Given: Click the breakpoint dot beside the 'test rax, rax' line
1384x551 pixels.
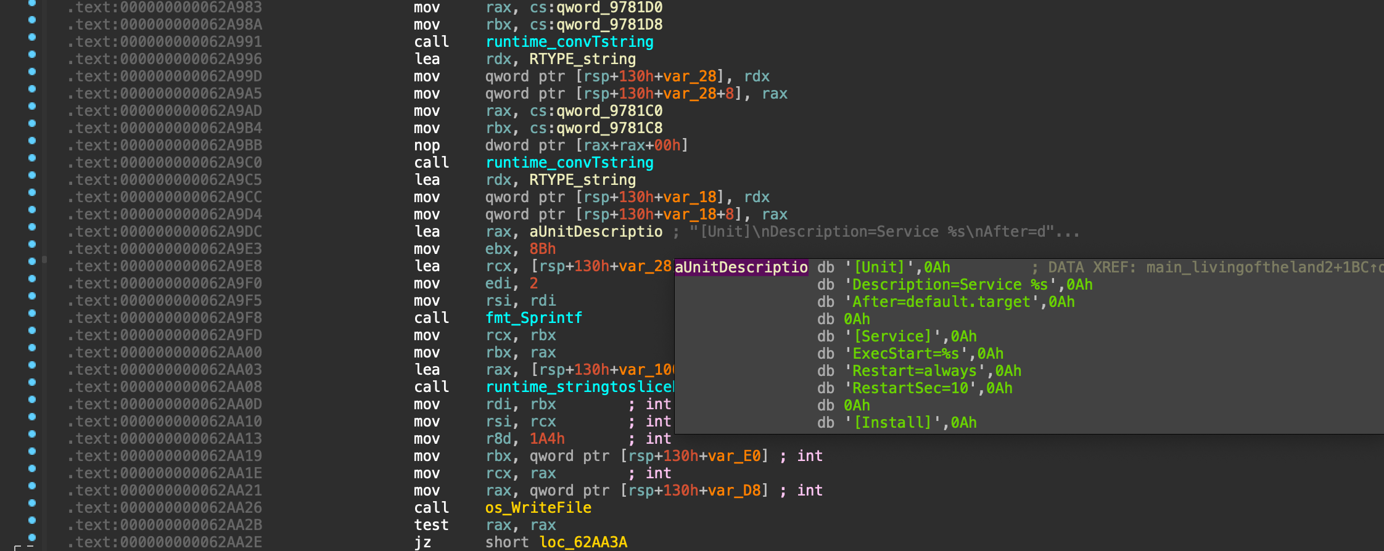Looking at the screenshot, I should pos(32,521).
